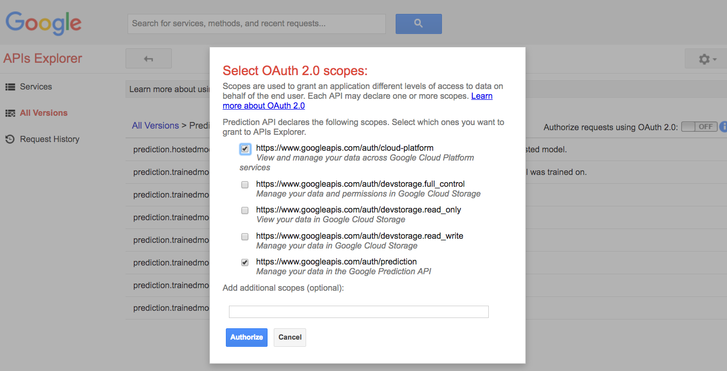The height and width of the screenshot is (371, 727).
Task: Click the Authorize button
Action: tap(246, 338)
